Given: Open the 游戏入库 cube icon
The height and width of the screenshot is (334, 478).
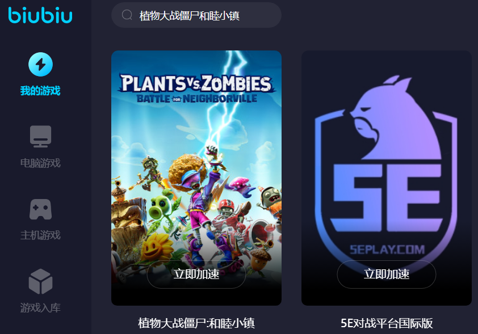Looking at the screenshot, I should (40, 281).
